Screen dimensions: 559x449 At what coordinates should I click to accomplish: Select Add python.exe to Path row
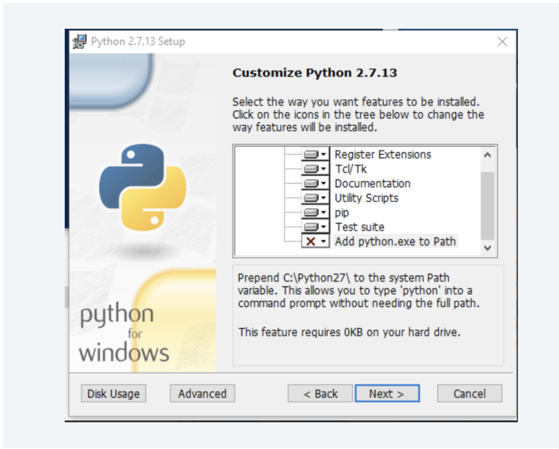click(x=396, y=241)
